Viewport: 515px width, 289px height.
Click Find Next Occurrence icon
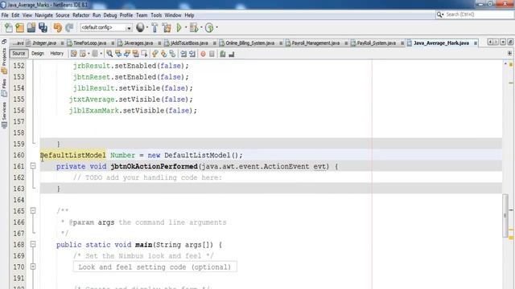(127, 54)
